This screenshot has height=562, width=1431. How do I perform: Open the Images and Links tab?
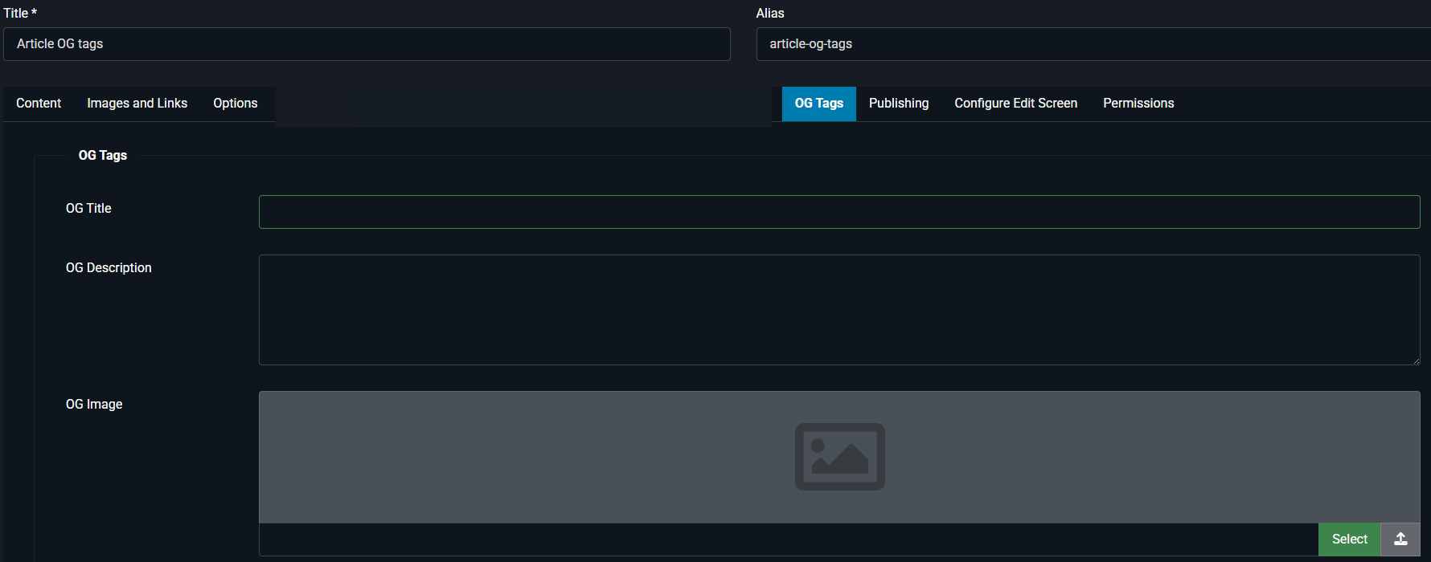point(137,104)
